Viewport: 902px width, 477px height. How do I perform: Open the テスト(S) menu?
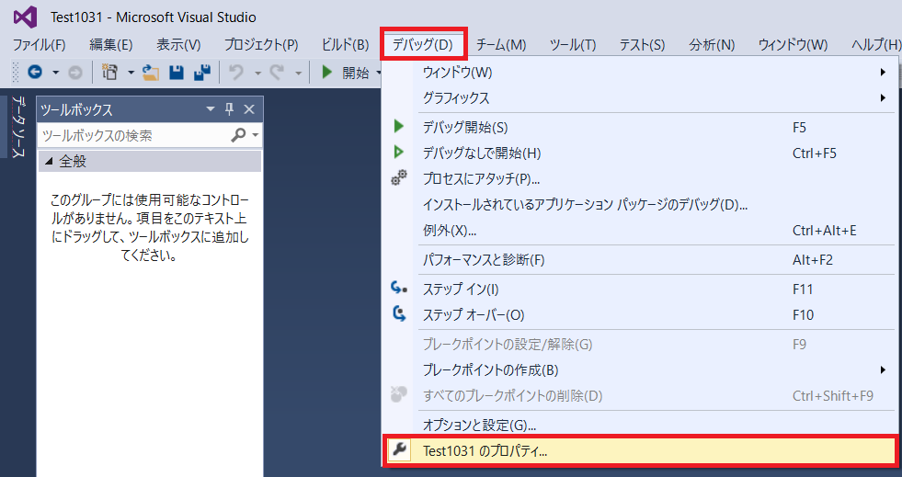tap(642, 44)
